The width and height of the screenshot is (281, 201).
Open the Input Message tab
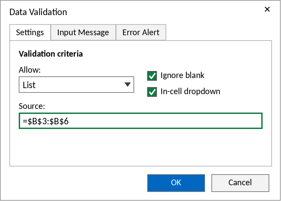(83, 32)
